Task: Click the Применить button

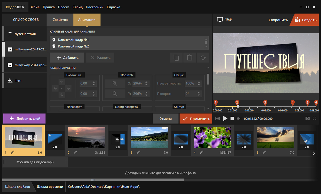Action: coord(196,119)
